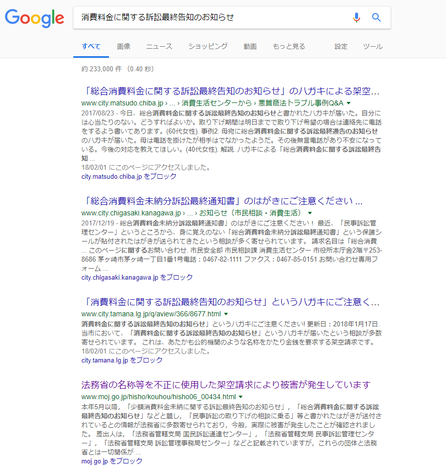
Task: Open the 設定 menu
Action: (341, 47)
